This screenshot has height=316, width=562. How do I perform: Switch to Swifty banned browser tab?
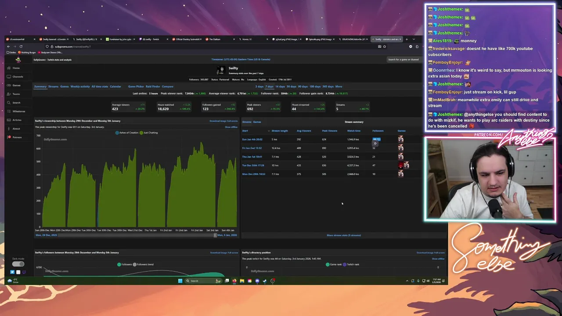coord(54,39)
